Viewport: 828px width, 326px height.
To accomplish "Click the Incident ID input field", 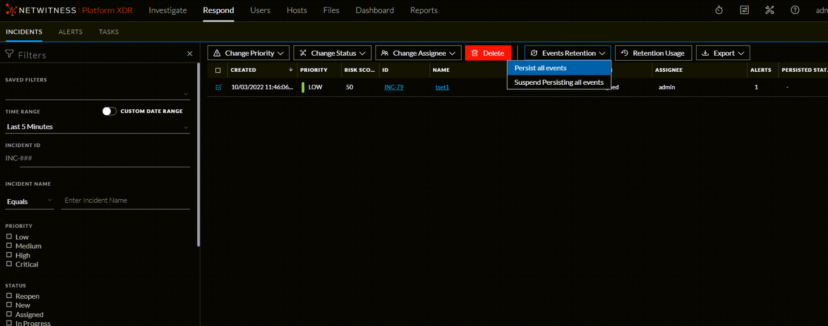I will pos(97,158).
